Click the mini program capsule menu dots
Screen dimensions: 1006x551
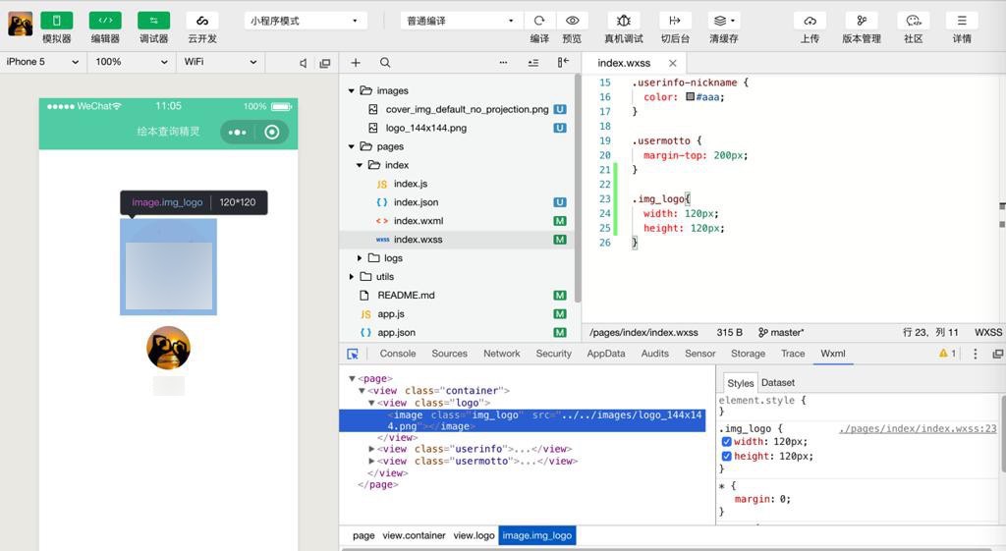[x=237, y=133]
